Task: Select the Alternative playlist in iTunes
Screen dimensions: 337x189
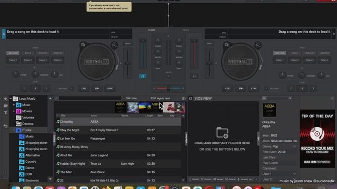Action: [33, 155]
